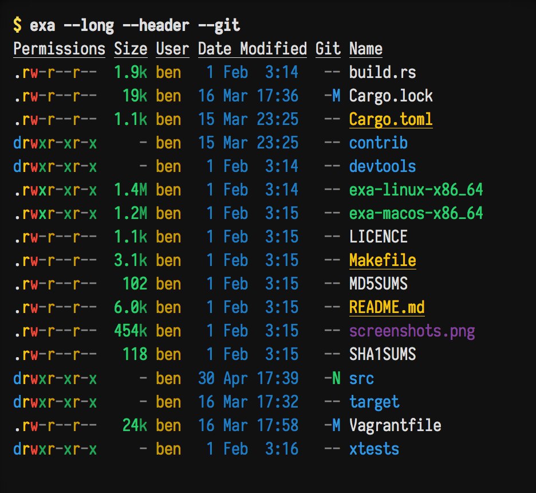
Task: Click the exa-macos-x86_64 executable name
Action: pos(416,213)
